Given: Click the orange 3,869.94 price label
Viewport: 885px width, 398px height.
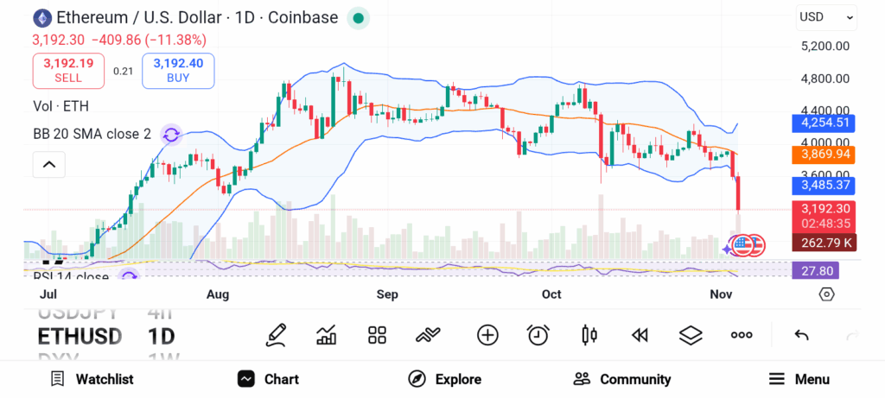Looking at the screenshot, I should tap(823, 155).
